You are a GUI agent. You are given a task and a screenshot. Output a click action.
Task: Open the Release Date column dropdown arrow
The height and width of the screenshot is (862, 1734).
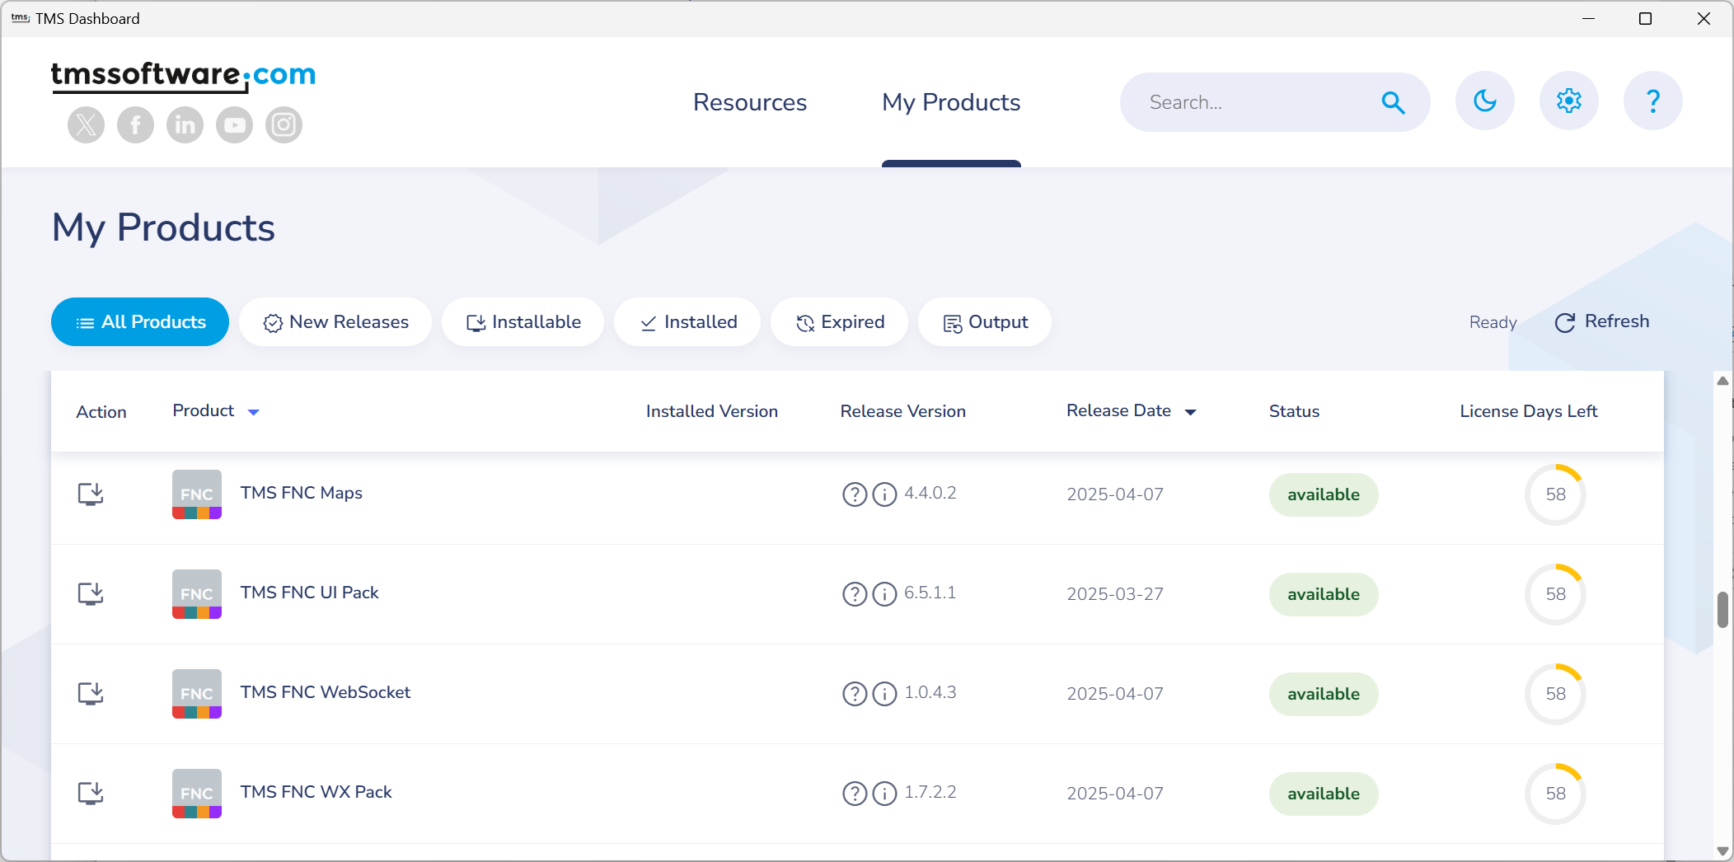(x=1190, y=412)
